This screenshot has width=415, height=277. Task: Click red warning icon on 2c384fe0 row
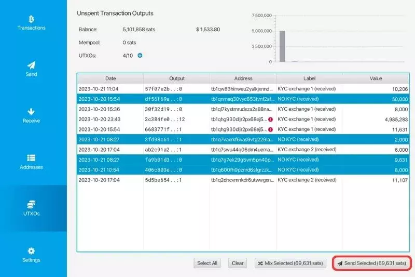[x=270, y=120]
